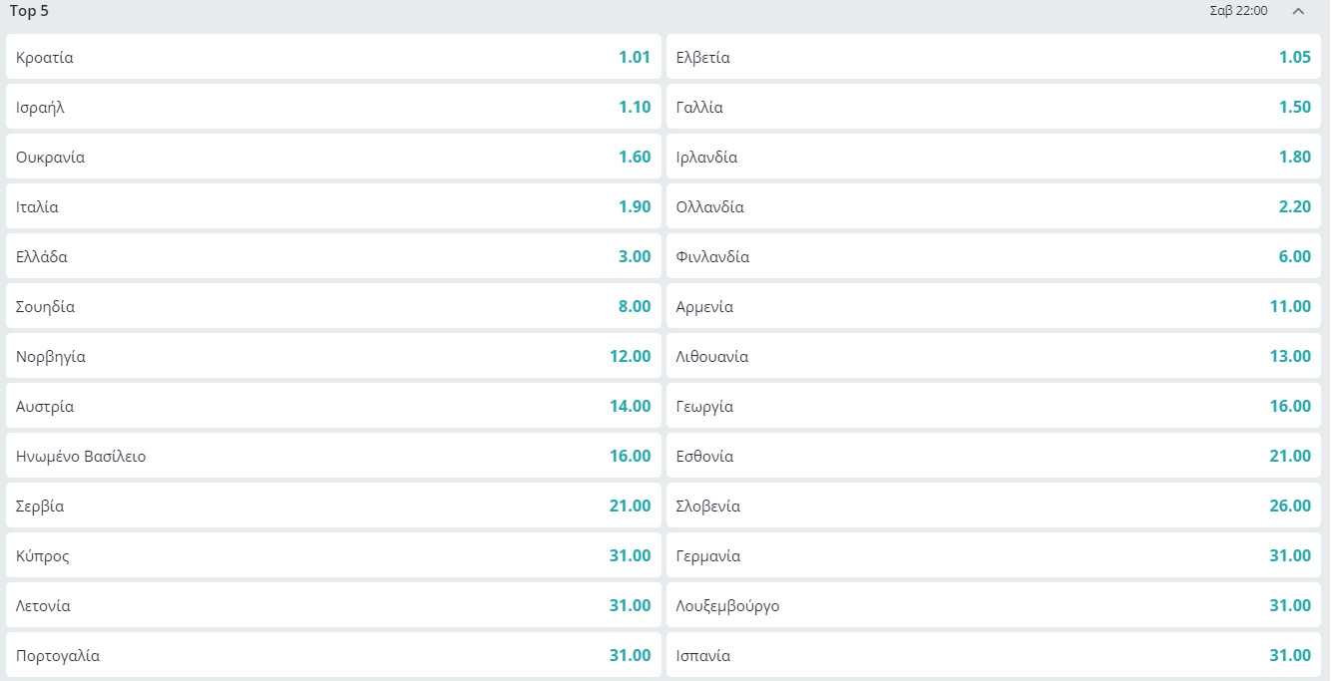
Task: Pick Γεωργία odds 16.00
Action: pos(994,406)
